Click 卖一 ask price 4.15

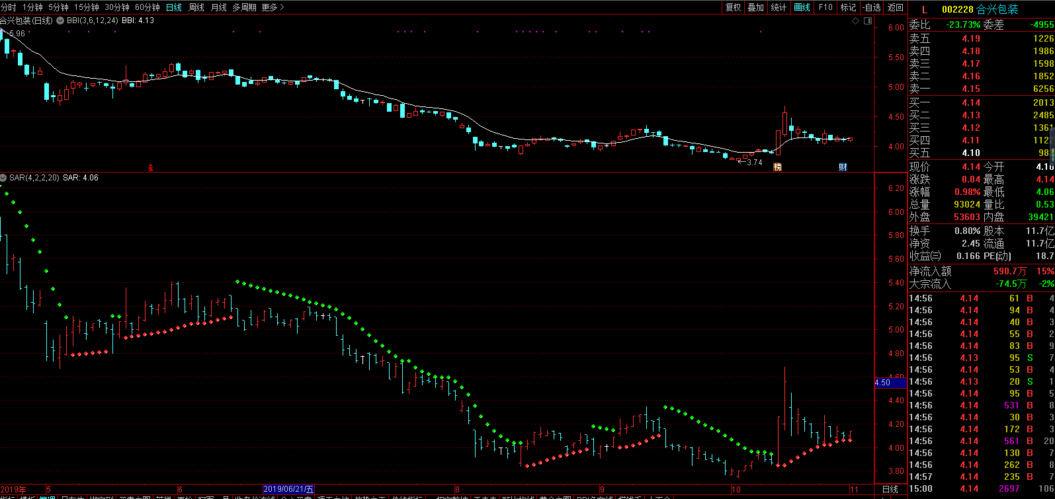(971, 89)
